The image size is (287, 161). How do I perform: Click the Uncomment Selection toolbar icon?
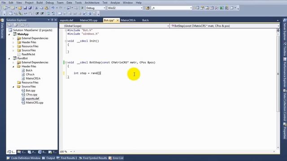tap(53, 13)
